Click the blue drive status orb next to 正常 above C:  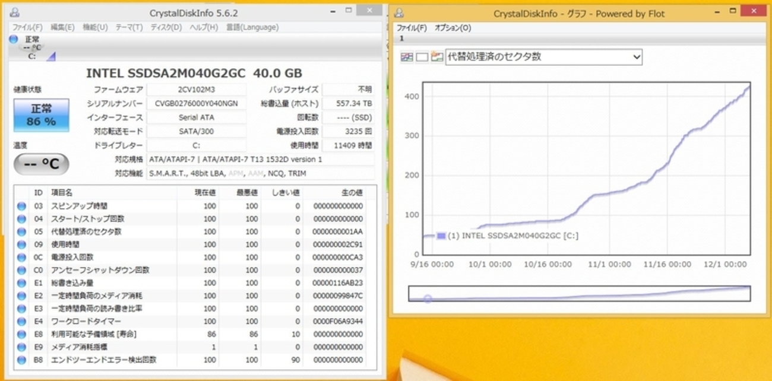click(14, 39)
